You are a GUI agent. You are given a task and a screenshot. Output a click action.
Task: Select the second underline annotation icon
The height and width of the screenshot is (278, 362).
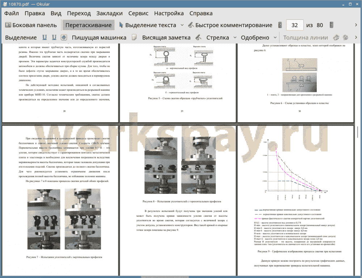[54, 37]
